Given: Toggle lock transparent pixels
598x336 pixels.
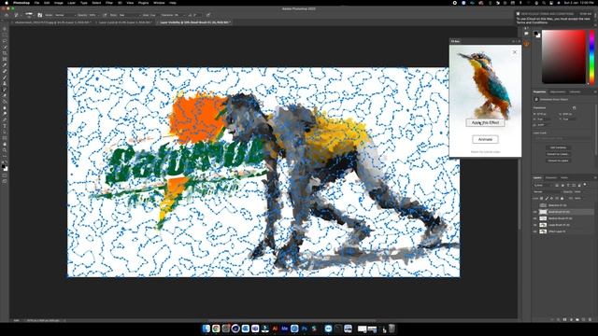Looking at the screenshot, I should (542, 199).
